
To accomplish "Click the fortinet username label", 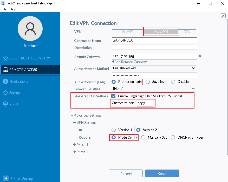I will click(30, 46).
